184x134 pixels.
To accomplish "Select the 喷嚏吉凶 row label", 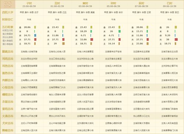I will coord(8,95).
